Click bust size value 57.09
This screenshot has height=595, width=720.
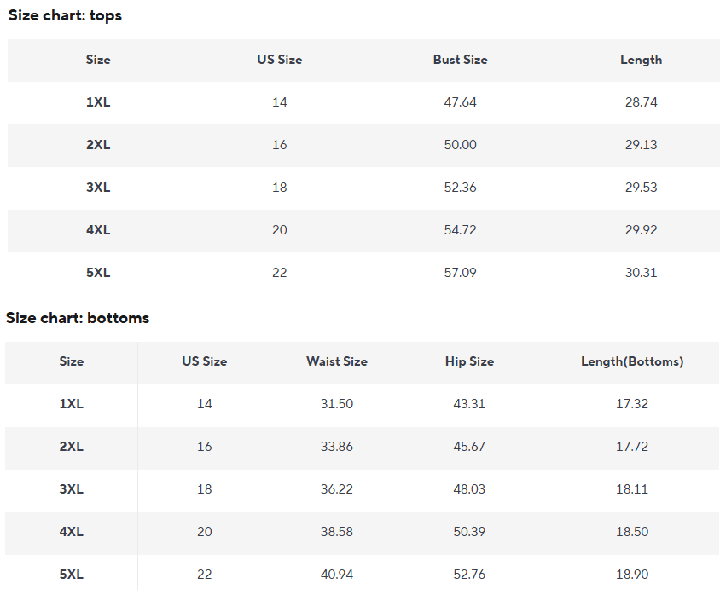460,273
